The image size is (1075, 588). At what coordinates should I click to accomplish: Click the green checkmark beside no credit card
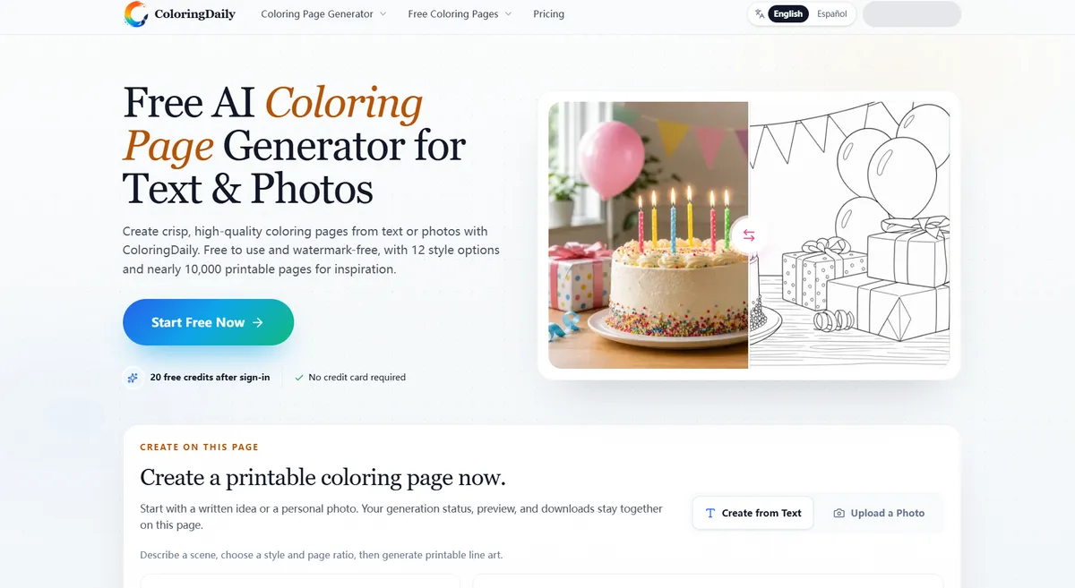[299, 378]
